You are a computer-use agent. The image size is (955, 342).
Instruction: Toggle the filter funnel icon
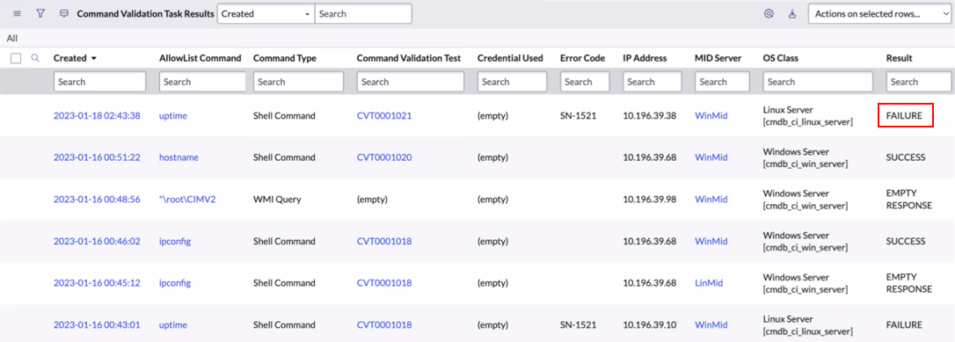coord(40,13)
